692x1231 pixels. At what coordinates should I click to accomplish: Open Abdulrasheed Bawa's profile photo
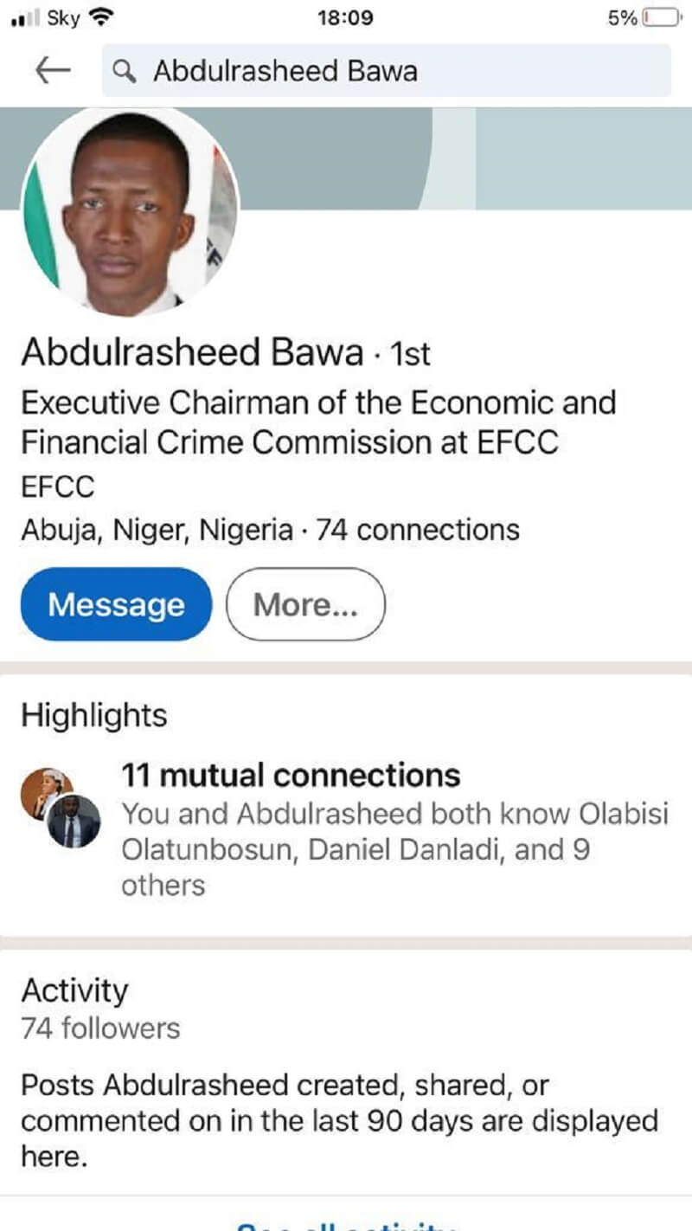pyautogui.click(x=128, y=213)
